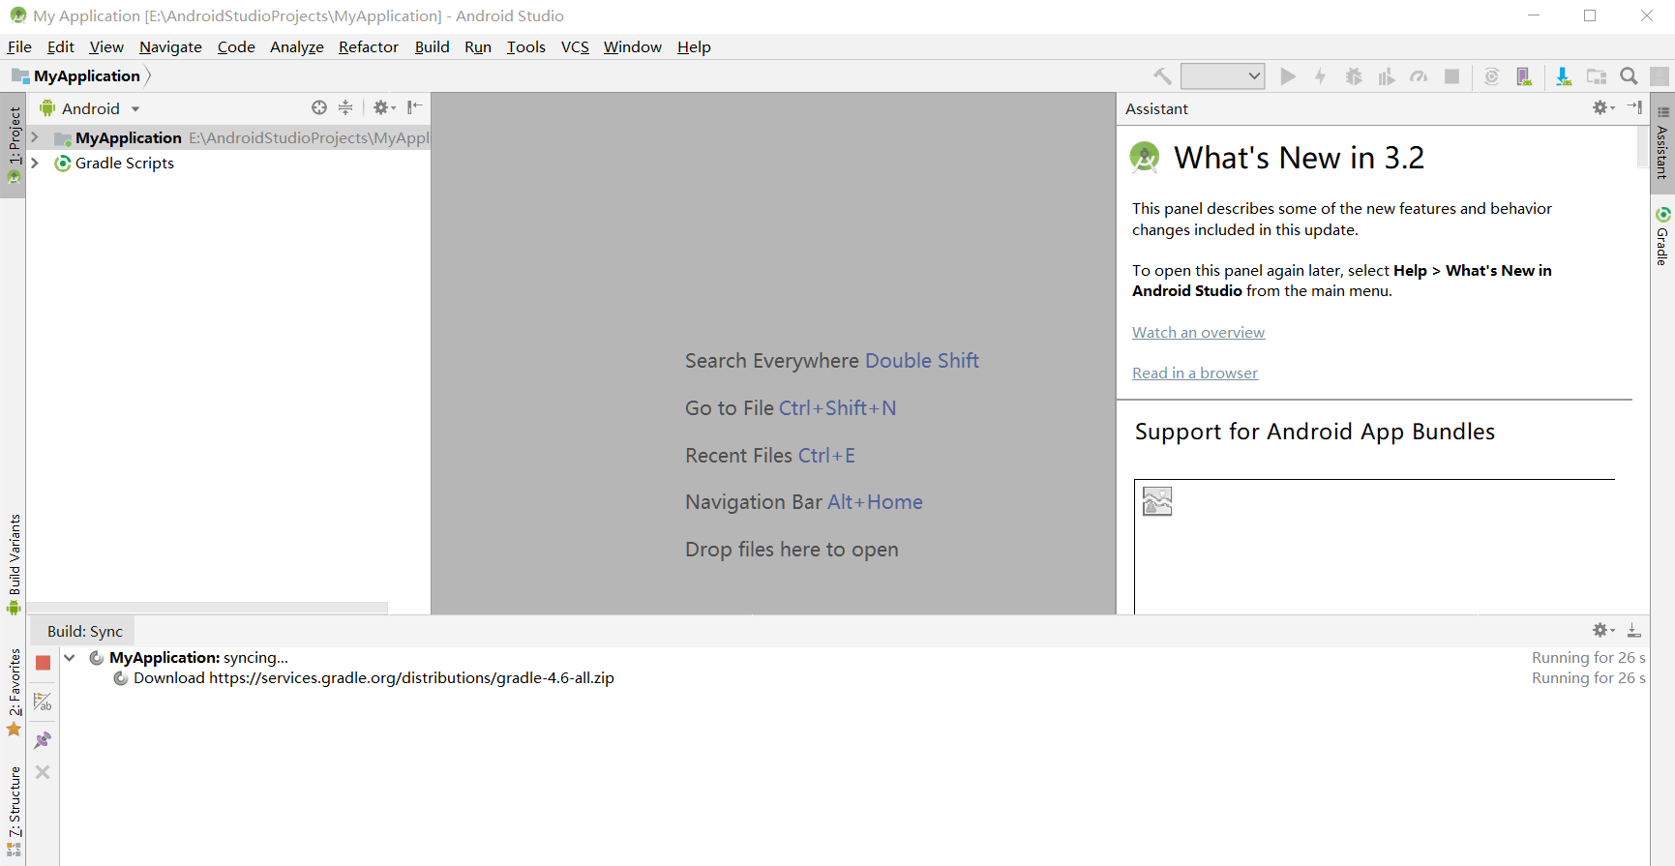Open the SDK Manager download icon

click(x=1564, y=76)
